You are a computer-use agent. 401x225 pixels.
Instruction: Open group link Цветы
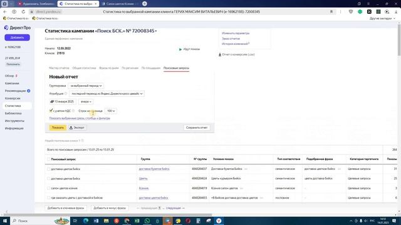[143, 179]
